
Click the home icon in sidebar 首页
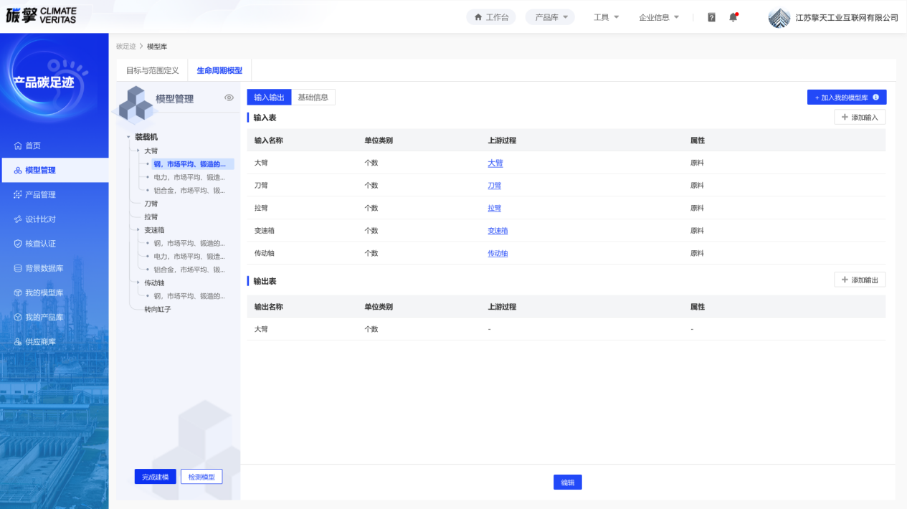point(18,146)
